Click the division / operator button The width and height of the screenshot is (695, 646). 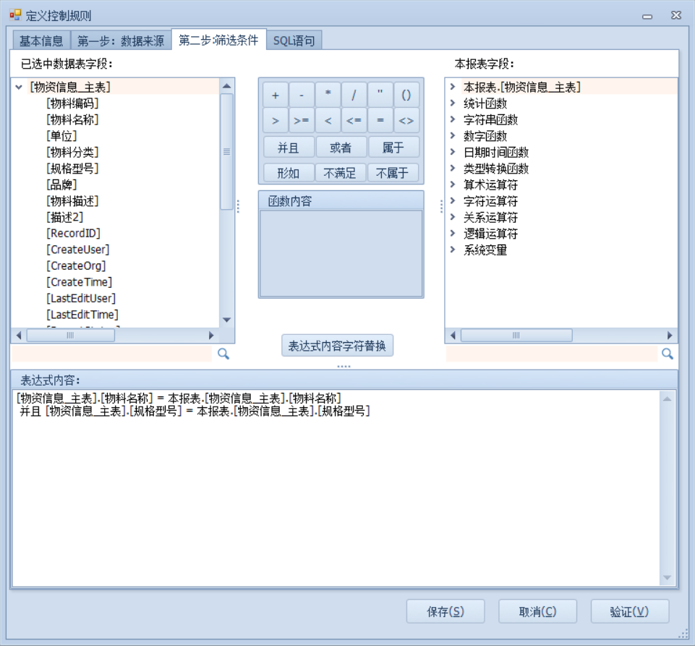(354, 95)
